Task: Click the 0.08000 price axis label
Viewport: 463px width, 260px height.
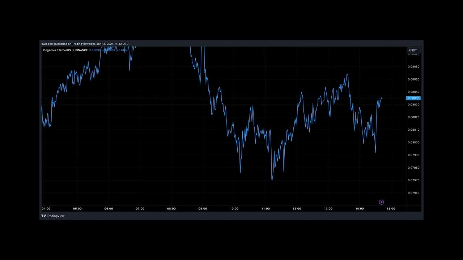Action: coord(414,142)
